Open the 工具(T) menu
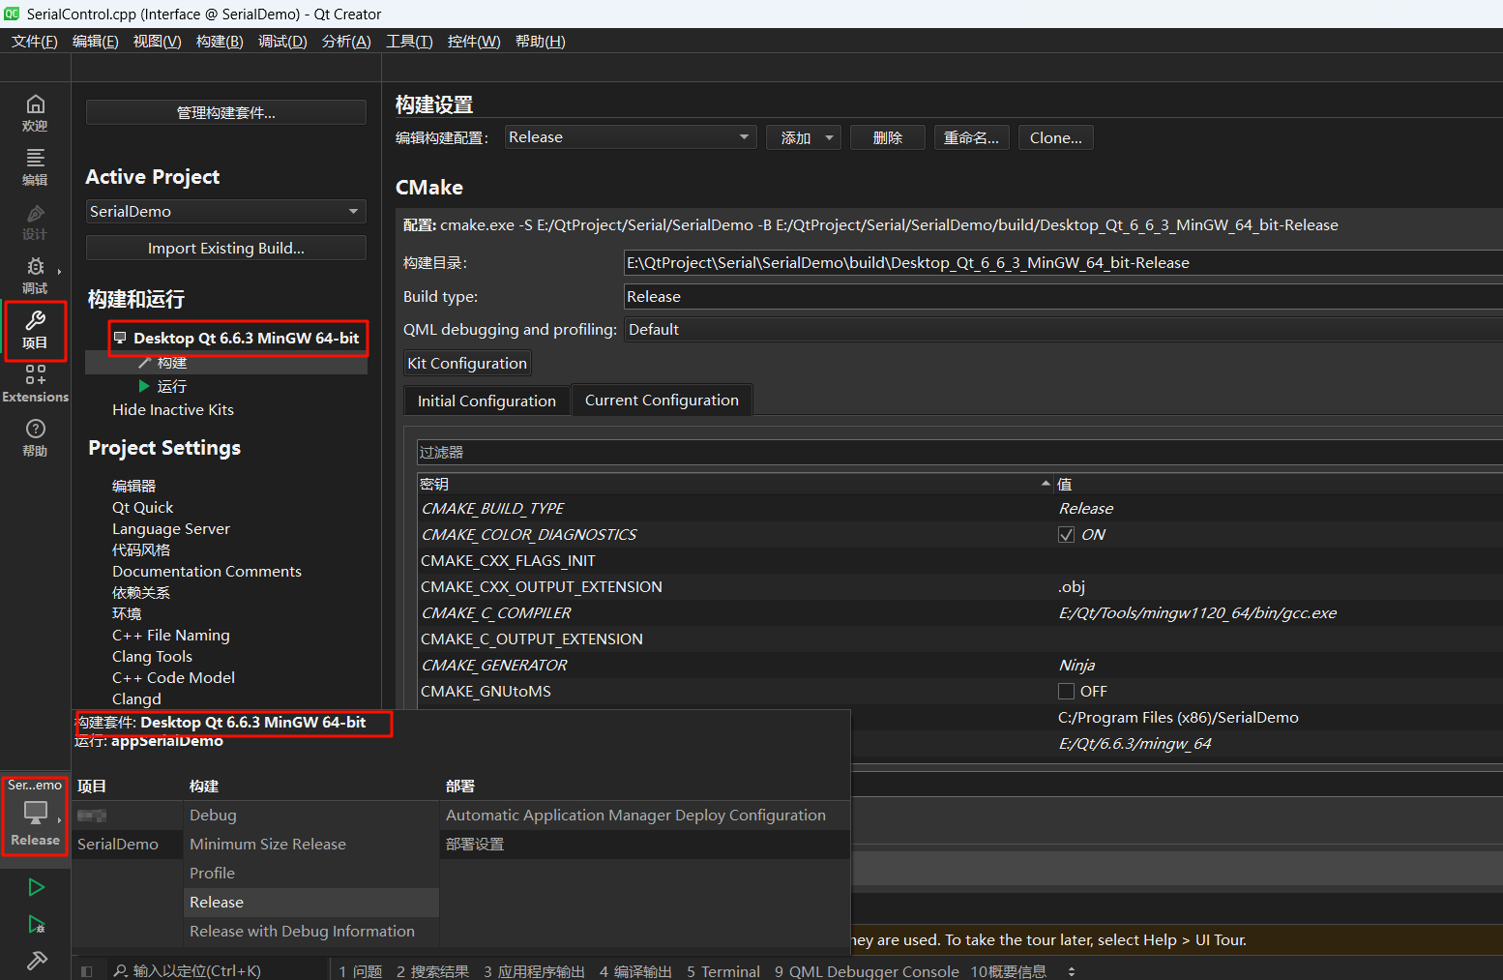 tap(409, 42)
